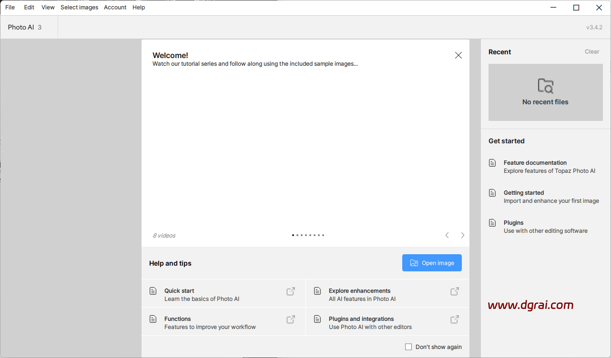611x358 pixels.
Task: Open the View menu
Action: (x=48, y=7)
